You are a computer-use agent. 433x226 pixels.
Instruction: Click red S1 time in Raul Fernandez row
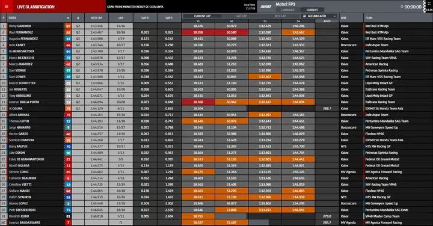(198, 32)
